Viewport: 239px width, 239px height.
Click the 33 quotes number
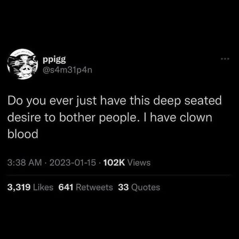123,187
